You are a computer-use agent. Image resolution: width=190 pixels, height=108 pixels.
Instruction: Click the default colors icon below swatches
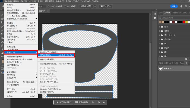click(x=2, y=65)
